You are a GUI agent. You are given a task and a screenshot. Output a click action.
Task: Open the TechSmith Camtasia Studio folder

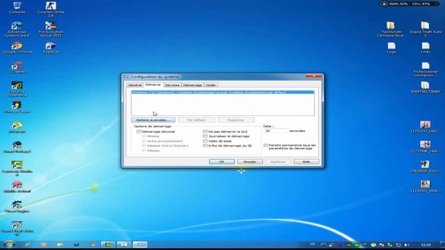tap(391, 29)
